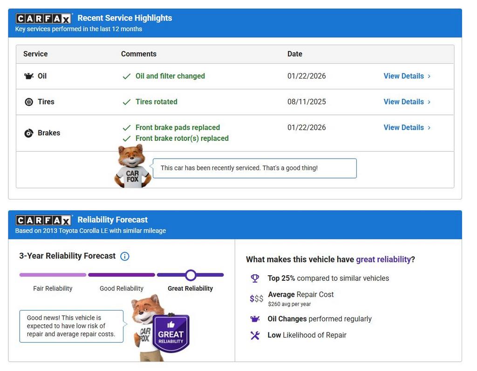Screen dimensions: 477x371
Task: Click the checkmark next to Tires rotated
Action: click(126, 102)
